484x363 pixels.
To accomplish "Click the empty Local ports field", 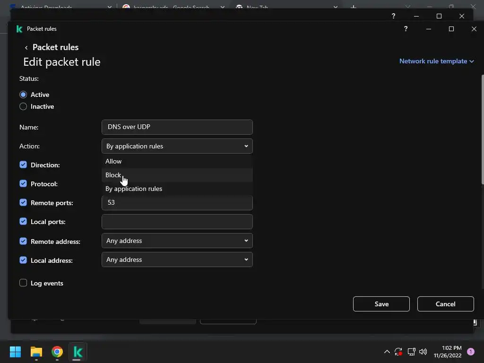I will (177, 222).
